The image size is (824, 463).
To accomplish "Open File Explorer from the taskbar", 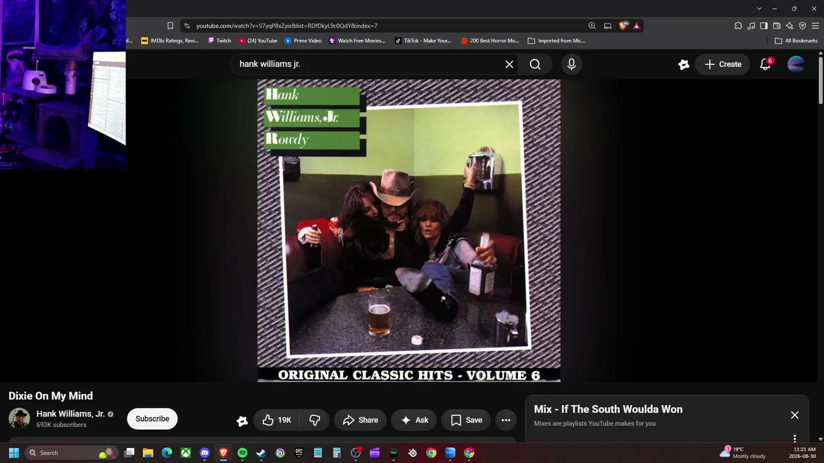I will coord(148,453).
